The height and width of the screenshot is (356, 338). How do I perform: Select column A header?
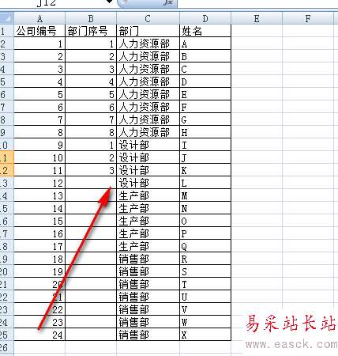39,18
